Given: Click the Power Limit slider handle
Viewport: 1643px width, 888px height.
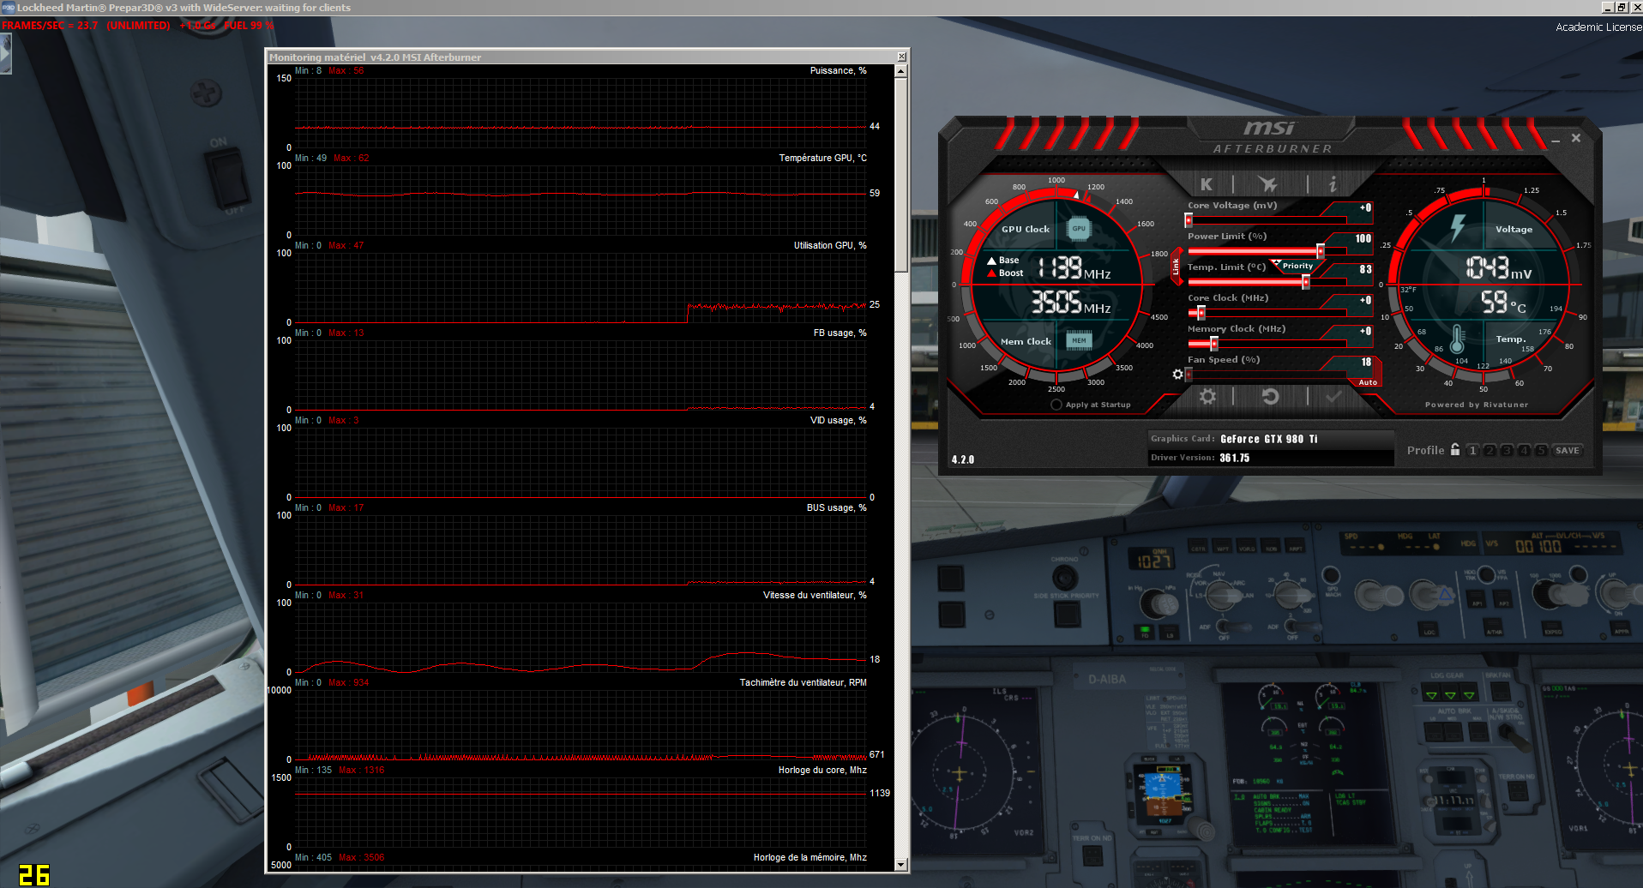Looking at the screenshot, I should point(1321,251).
